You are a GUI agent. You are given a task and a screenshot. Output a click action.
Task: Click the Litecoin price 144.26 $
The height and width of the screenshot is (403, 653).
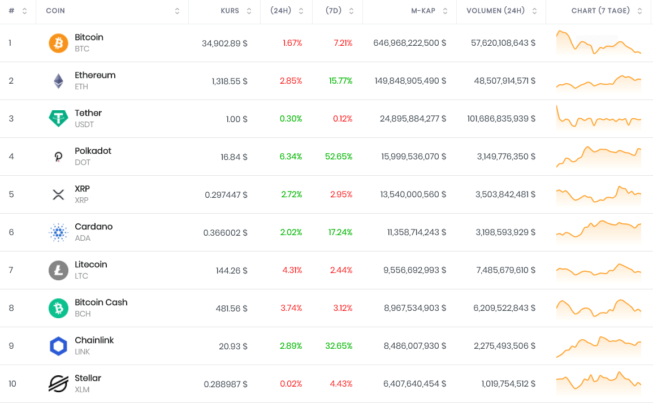click(232, 271)
